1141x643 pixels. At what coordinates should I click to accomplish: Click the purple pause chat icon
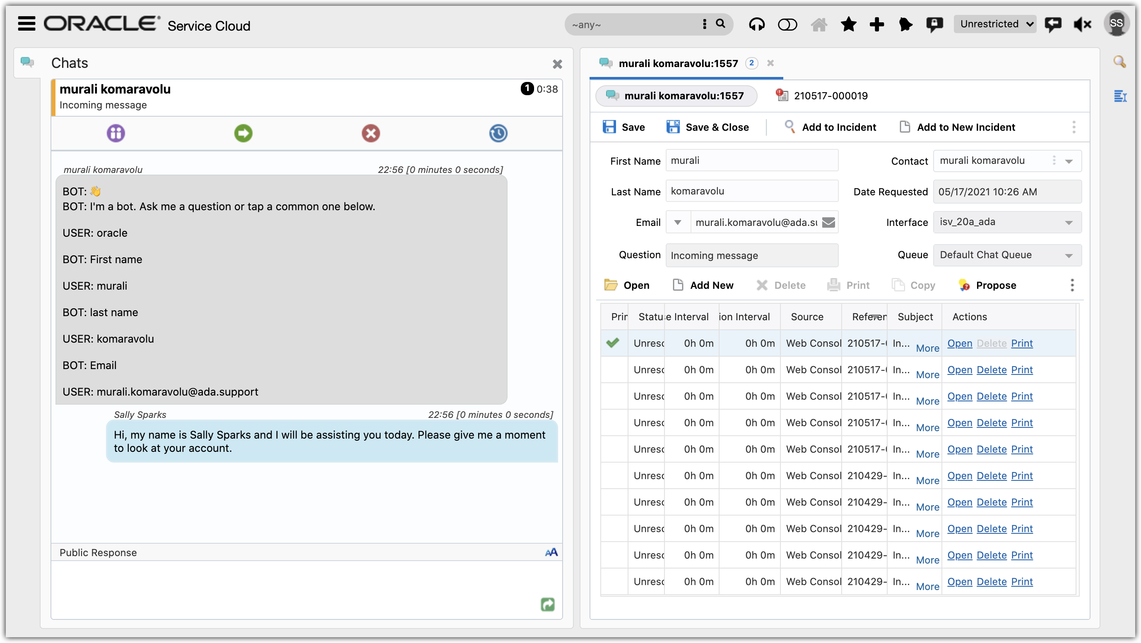point(116,133)
